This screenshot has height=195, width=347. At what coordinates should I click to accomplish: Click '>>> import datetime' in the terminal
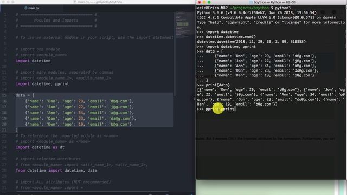point(217,32)
